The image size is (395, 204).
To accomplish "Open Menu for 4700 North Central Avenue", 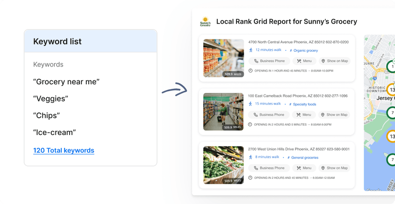I will 304,61.
